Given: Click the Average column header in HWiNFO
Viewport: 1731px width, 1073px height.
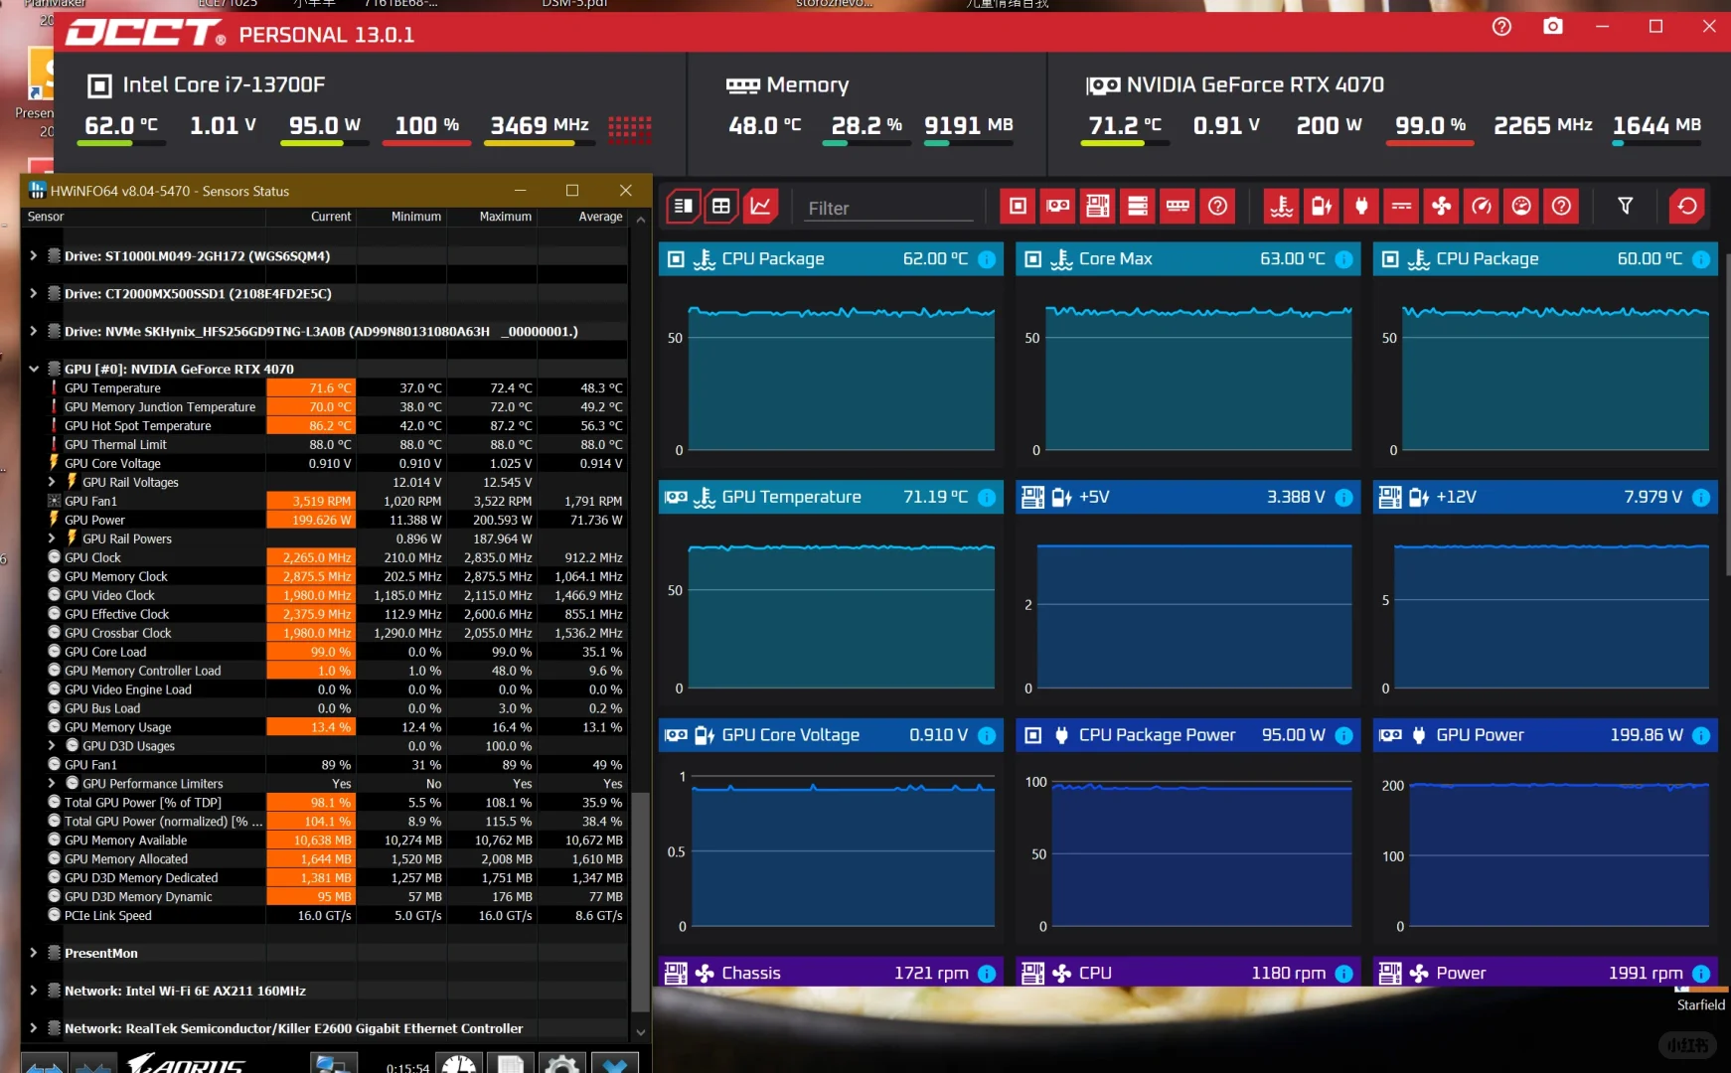Looking at the screenshot, I should (x=582, y=217).
